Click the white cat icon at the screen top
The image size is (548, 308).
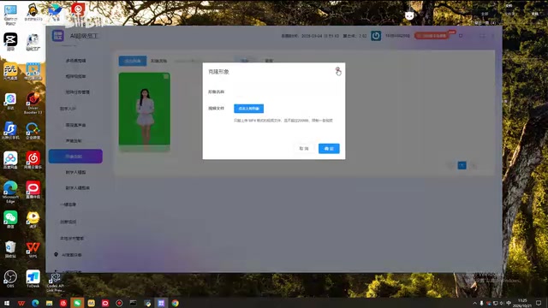(x=409, y=15)
